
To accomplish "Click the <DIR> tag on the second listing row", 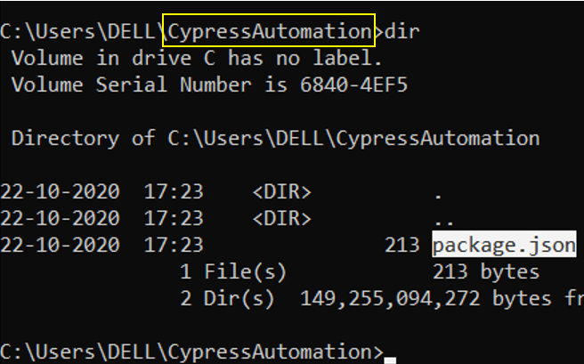I will coord(282,218).
